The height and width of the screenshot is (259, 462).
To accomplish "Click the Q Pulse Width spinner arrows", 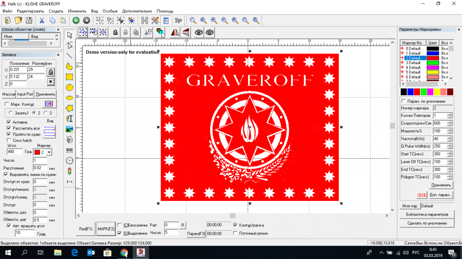I will [x=450, y=146].
